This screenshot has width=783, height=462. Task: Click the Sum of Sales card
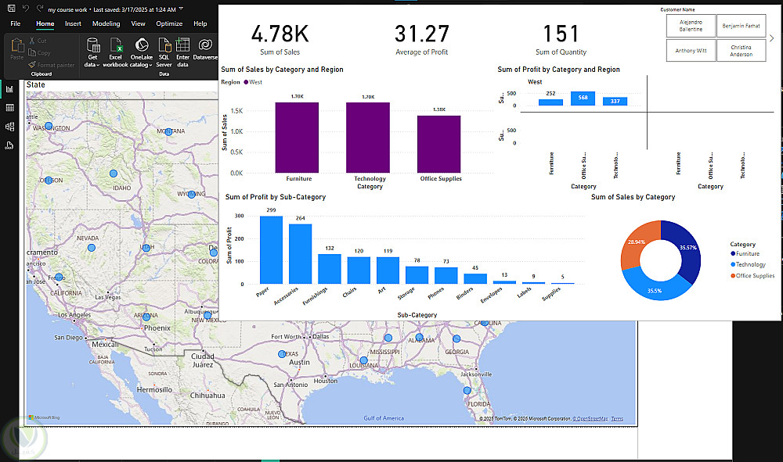[x=280, y=39]
